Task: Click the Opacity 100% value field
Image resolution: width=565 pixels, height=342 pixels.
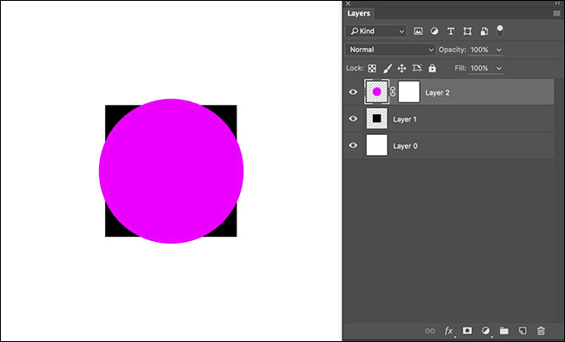Action: [x=480, y=50]
